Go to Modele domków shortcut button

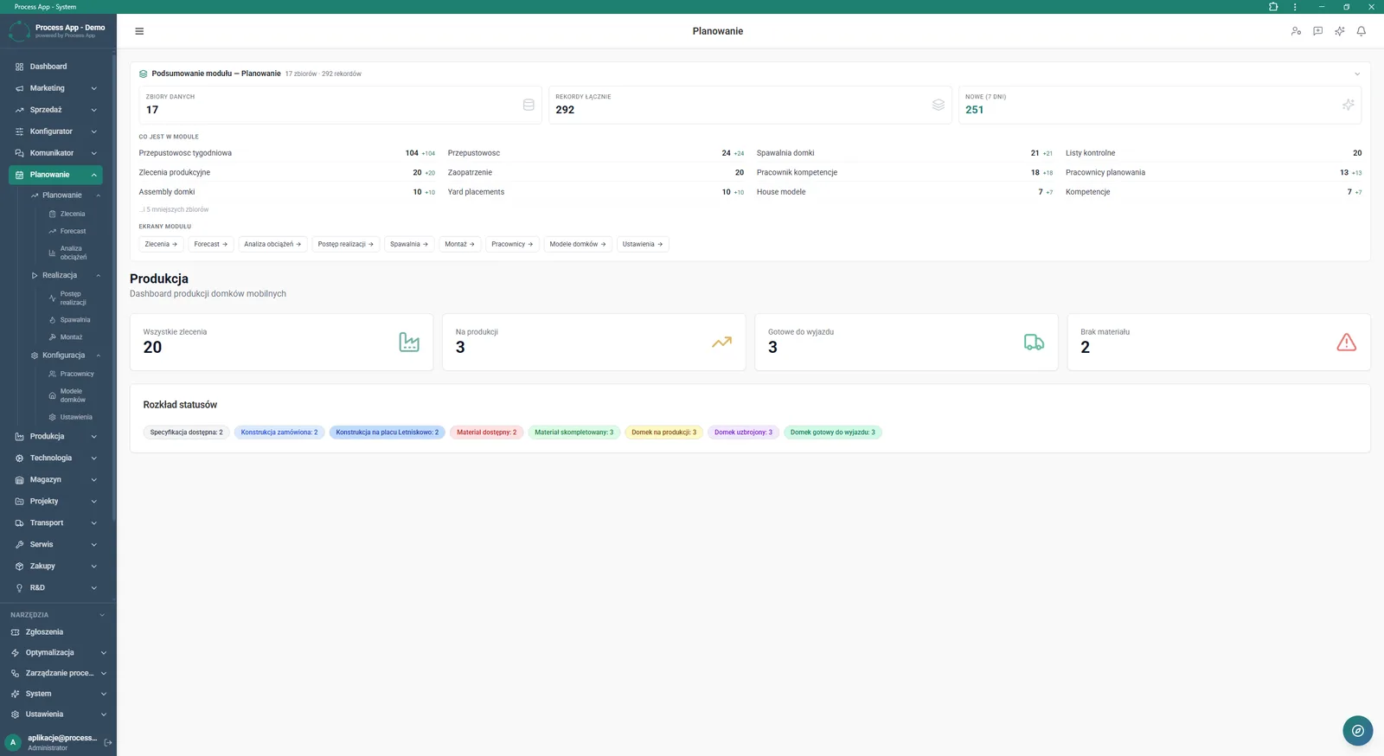(578, 244)
